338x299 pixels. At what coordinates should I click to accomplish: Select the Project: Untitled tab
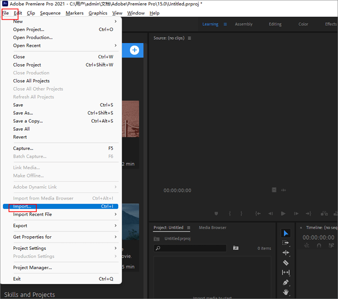click(x=169, y=228)
